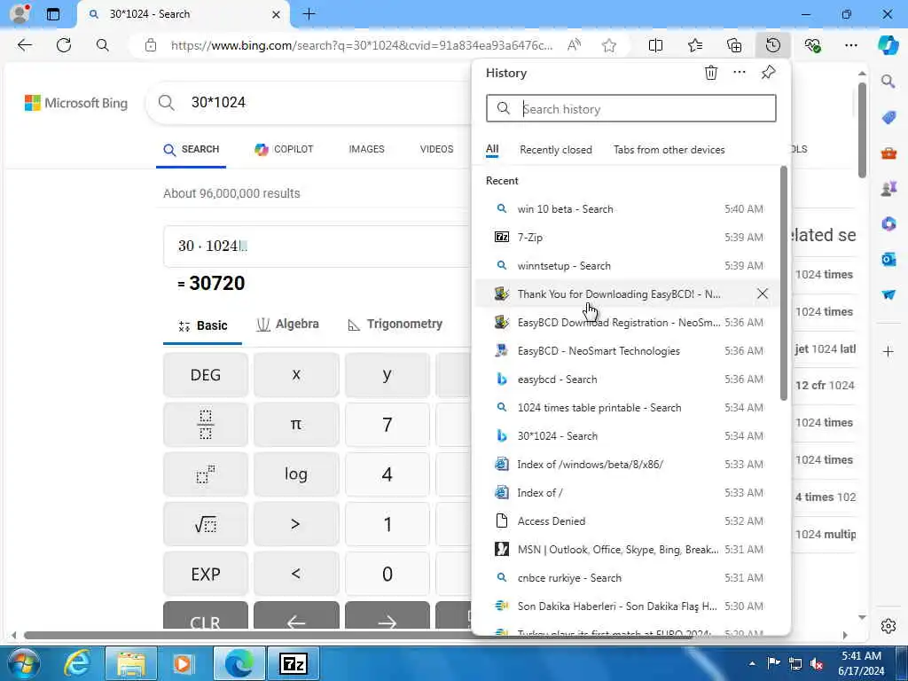Click the π calculator key
This screenshot has width=908, height=681.
point(296,425)
